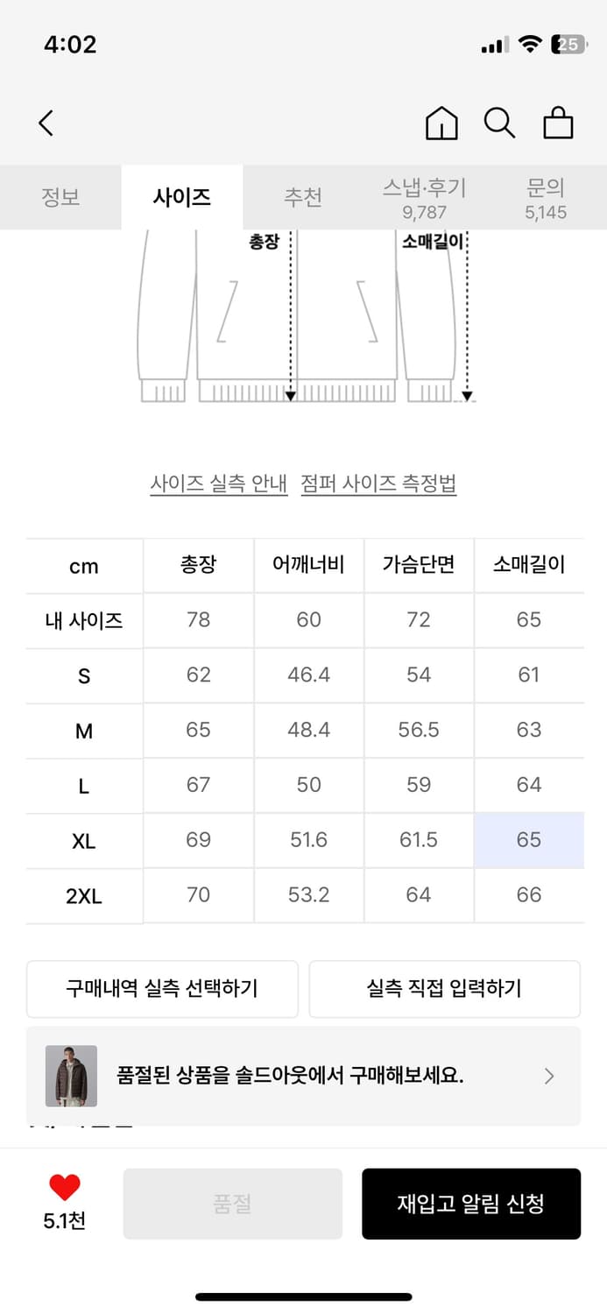Tap the back arrow to go back
This screenshot has height=1314, width=607.
tap(46, 123)
